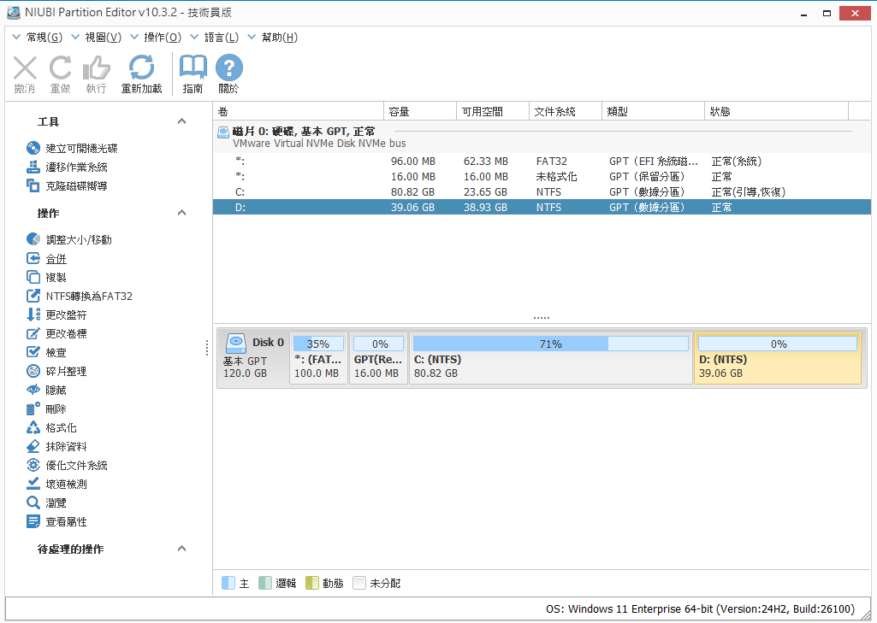
Task: Click the 動態 dynamic legend color swatch
Action: click(x=312, y=583)
